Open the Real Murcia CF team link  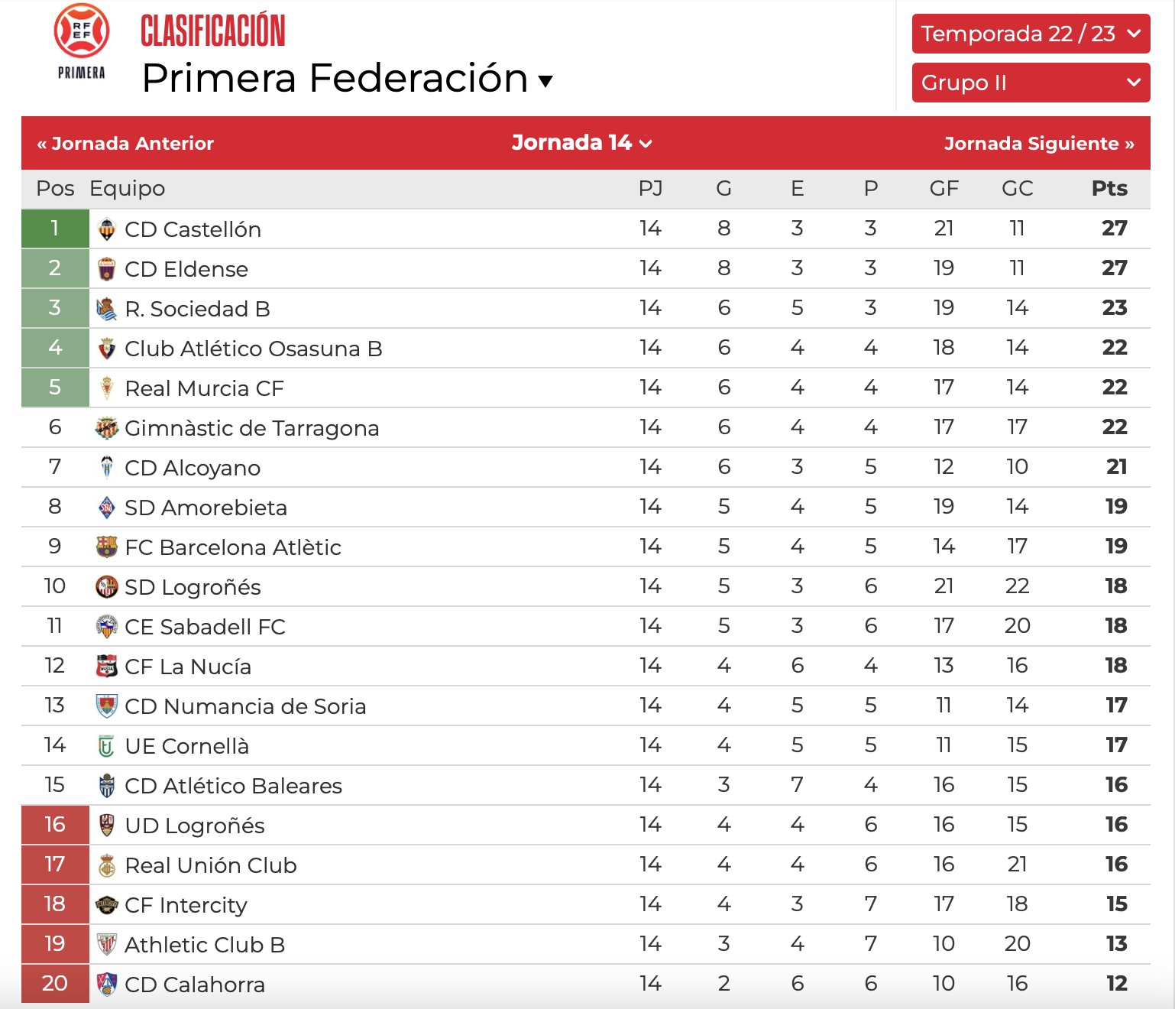point(204,388)
